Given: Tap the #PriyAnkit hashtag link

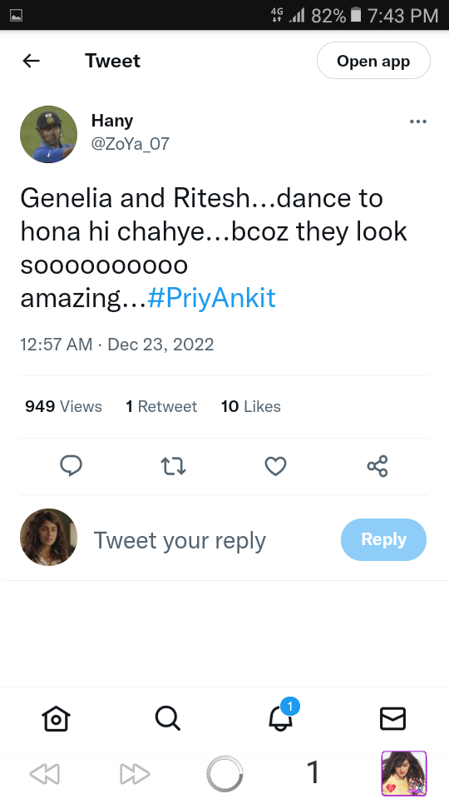Looking at the screenshot, I should (x=211, y=298).
